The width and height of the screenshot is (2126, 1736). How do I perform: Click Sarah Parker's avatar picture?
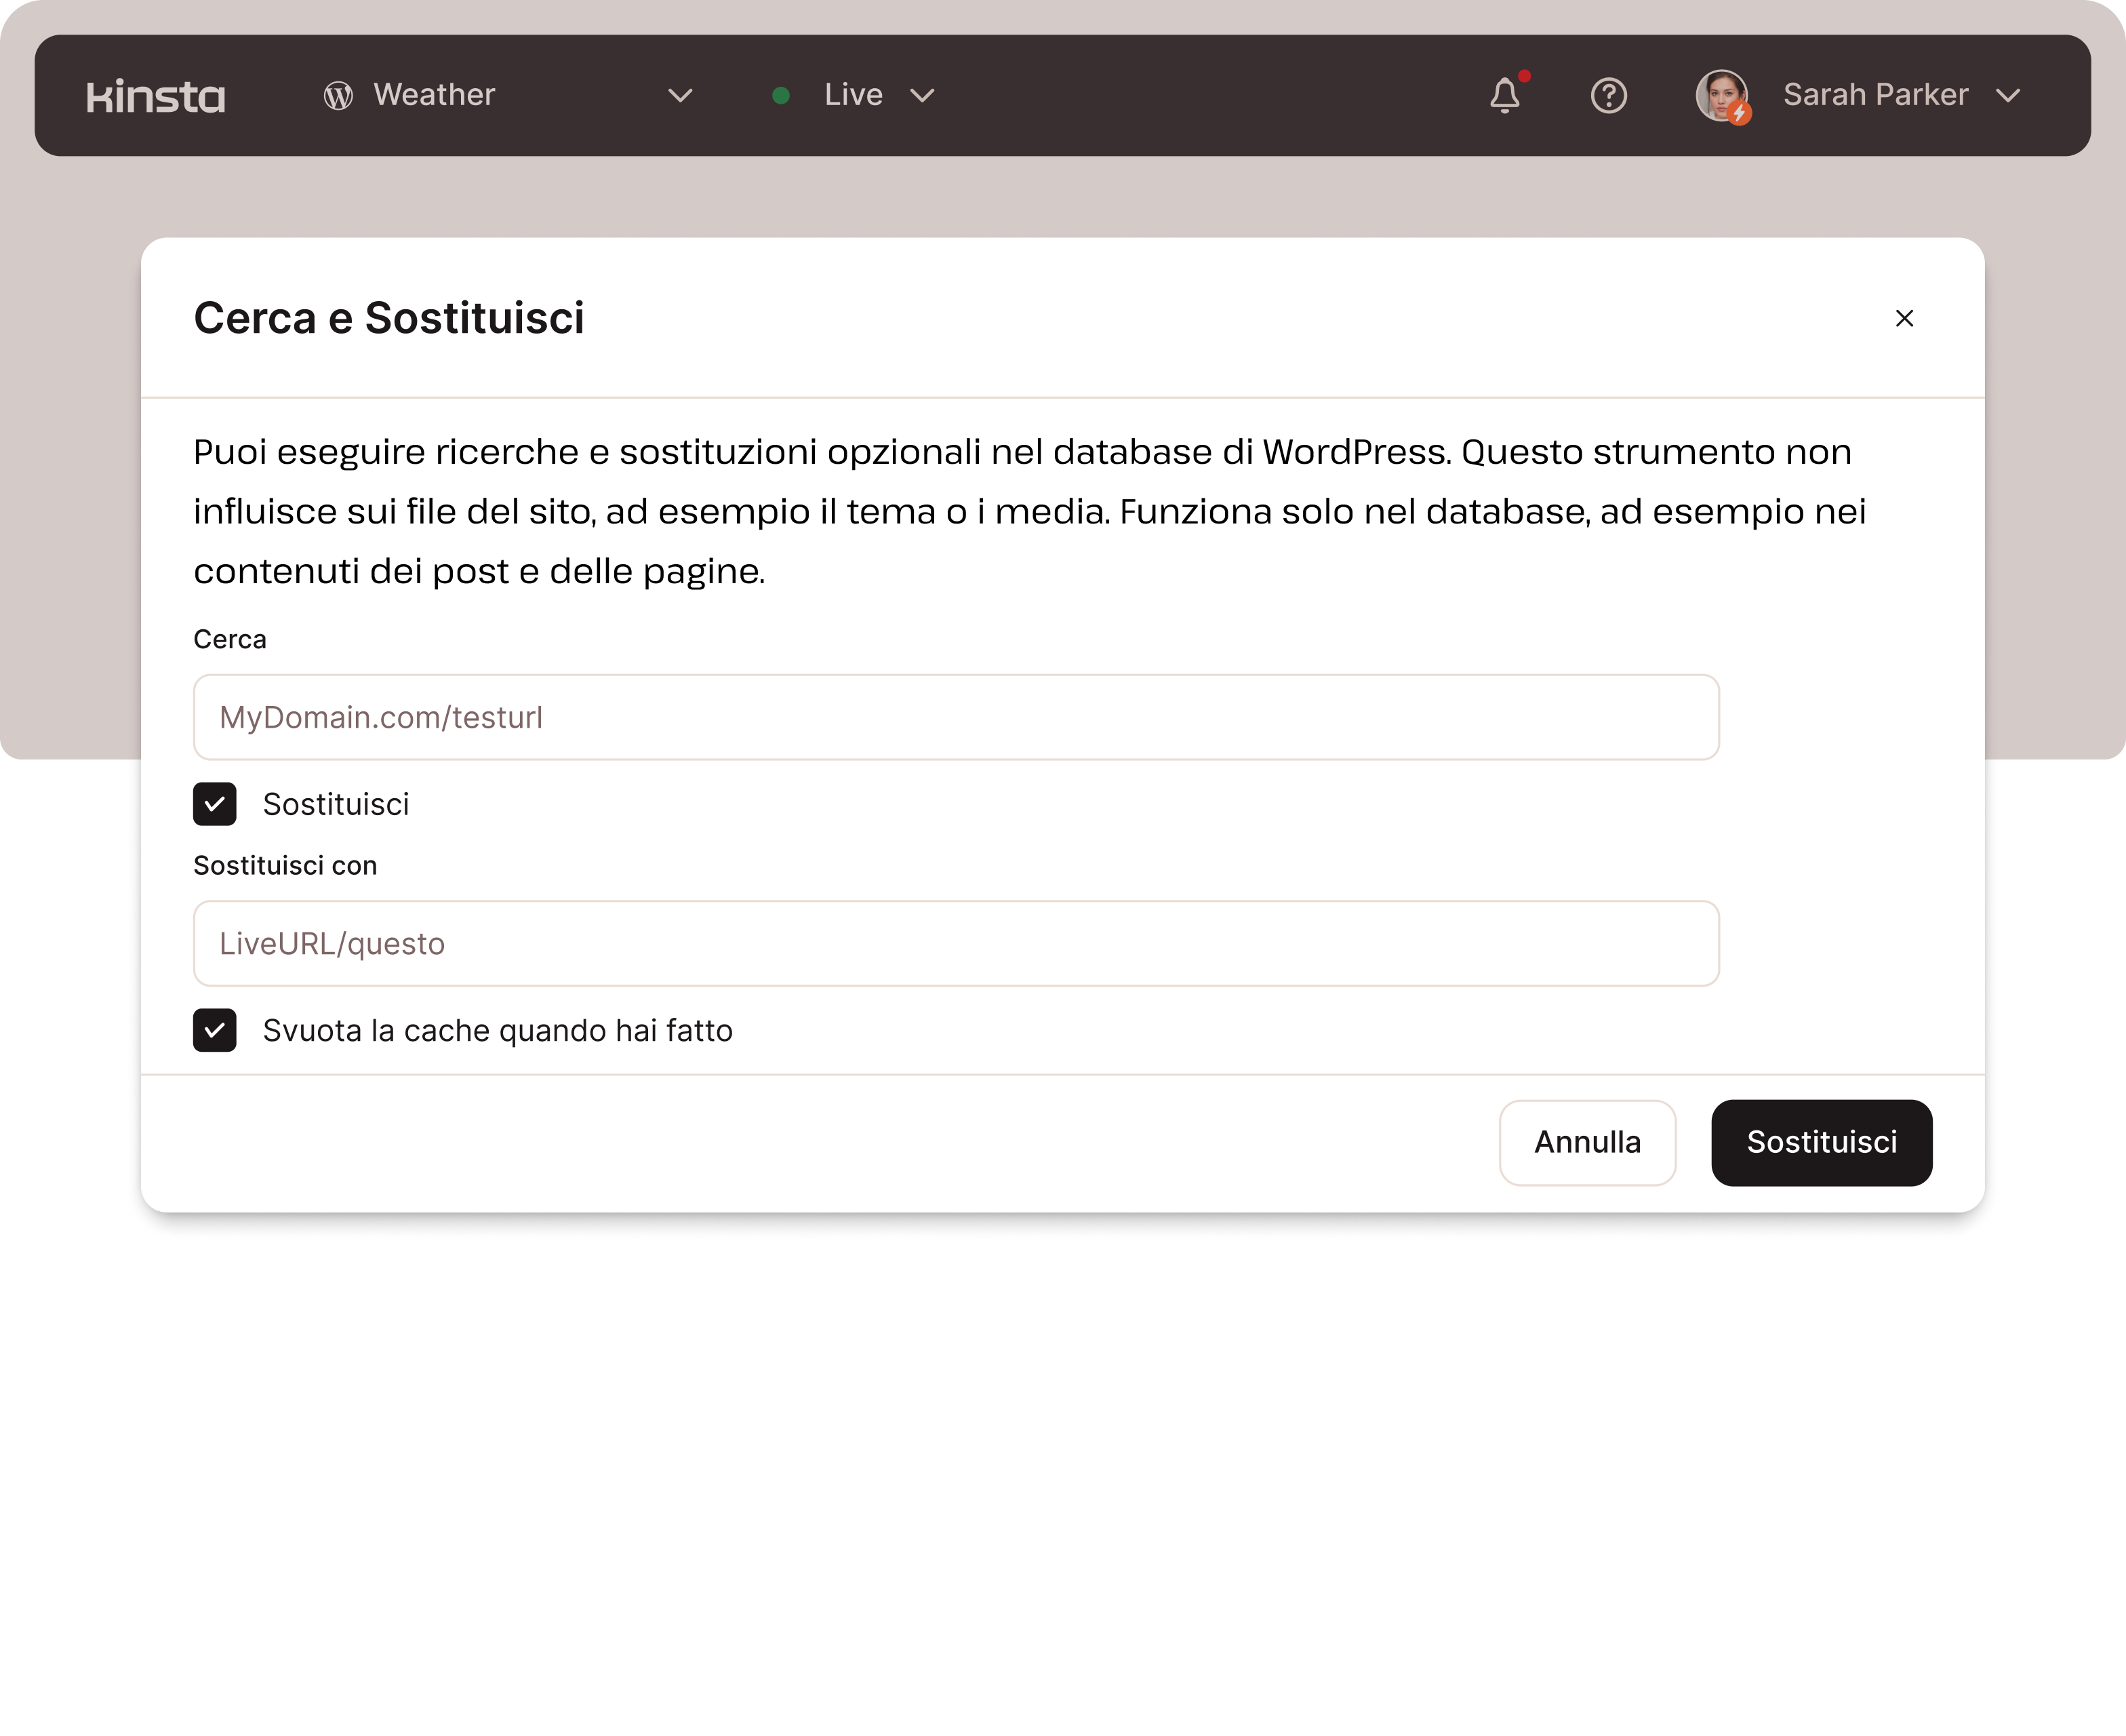click(1721, 96)
